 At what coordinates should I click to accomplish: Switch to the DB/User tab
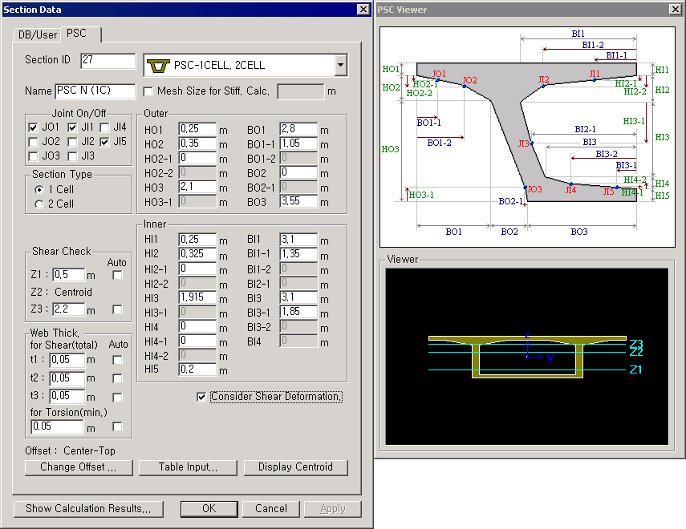point(38,34)
